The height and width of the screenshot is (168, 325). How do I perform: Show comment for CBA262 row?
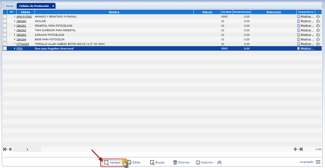click(x=305, y=30)
